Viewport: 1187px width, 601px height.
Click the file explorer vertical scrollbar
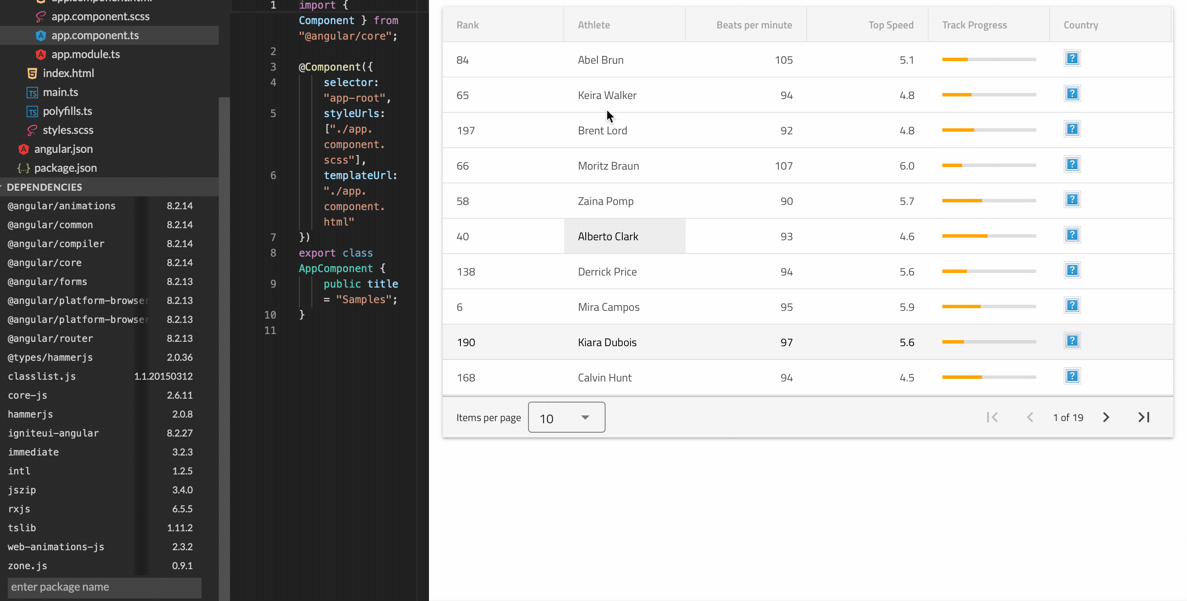[224, 349]
